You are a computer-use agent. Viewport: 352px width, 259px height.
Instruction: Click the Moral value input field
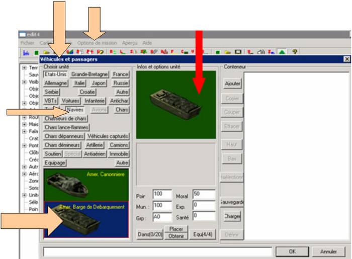click(x=203, y=194)
